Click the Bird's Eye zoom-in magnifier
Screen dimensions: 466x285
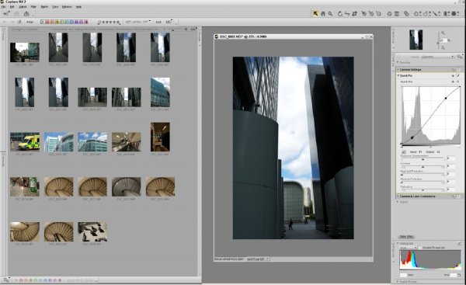(x=443, y=33)
